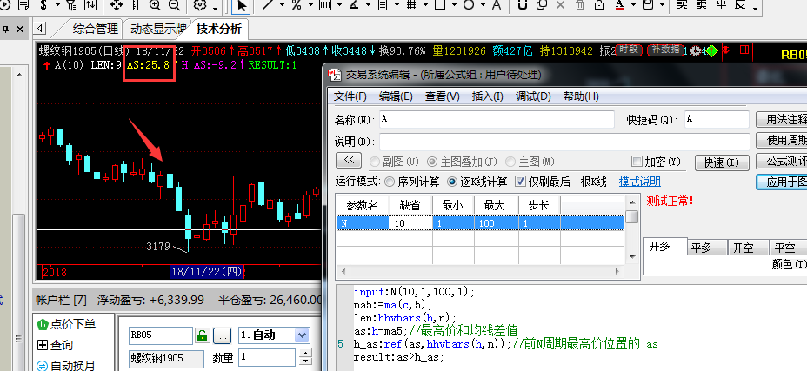Click the red panel layout icon
The width and height of the screenshot is (807, 371).
click(744, 50)
